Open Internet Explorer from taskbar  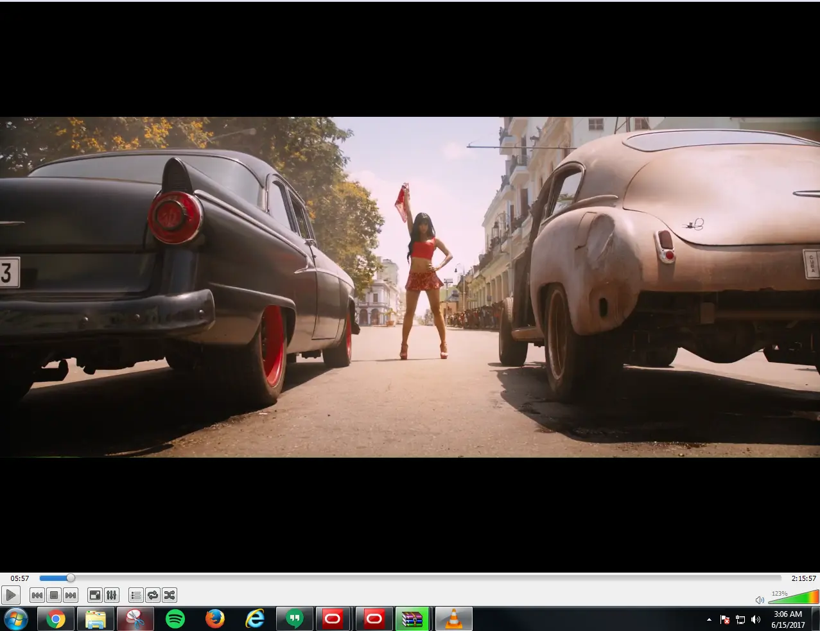coord(255,619)
